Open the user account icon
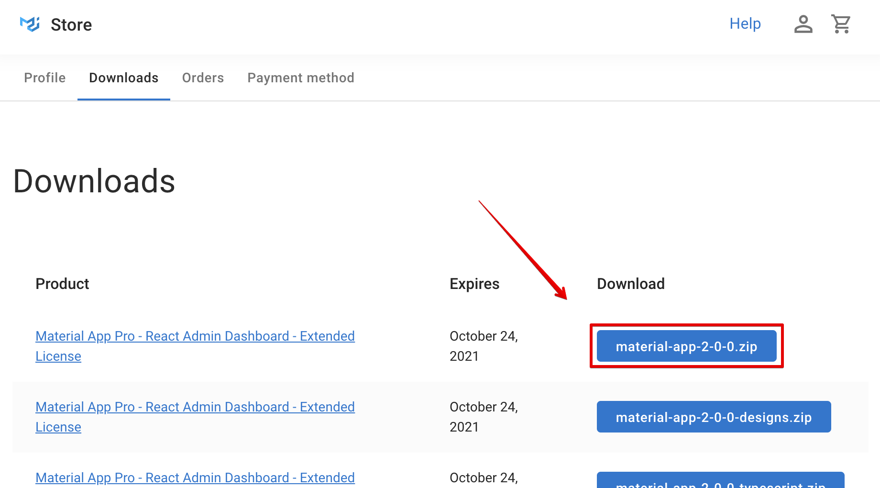The image size is (880, 488). pyautogui.click(x=803, y=24)
